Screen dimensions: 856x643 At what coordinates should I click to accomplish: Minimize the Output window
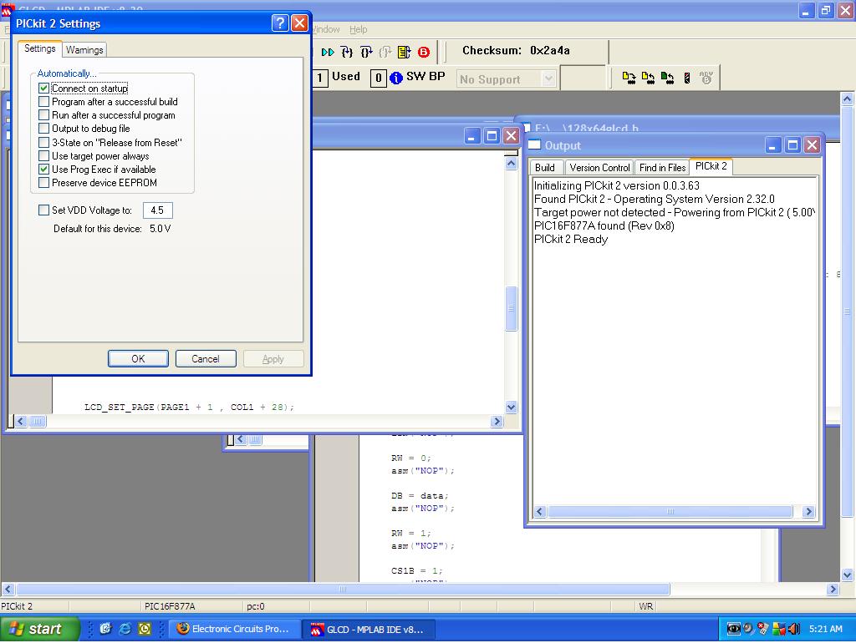(773, 145)
